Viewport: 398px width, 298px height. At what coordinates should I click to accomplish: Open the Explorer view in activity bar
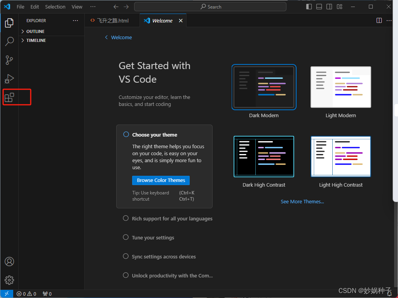(x=9, y=23)
